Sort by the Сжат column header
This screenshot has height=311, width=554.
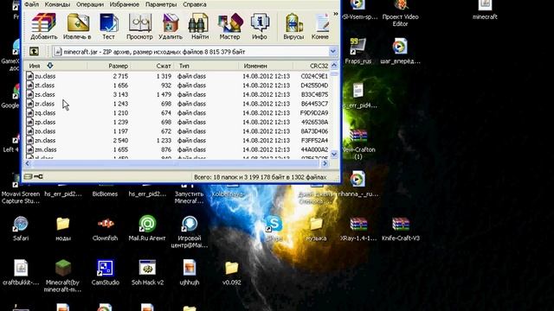point(151,66)
